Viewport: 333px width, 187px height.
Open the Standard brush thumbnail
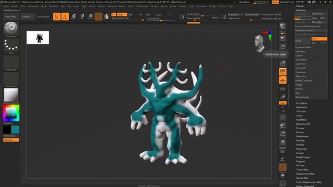coord(11,30)
